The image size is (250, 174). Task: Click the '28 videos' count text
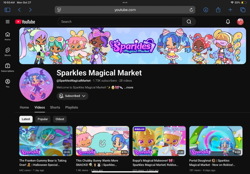pyautogui.click(x=125, y=81)
